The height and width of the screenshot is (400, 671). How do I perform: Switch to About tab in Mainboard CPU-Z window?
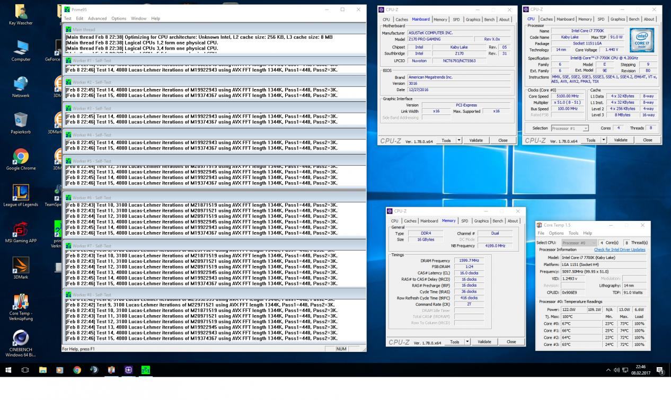(x=504, y=20)
